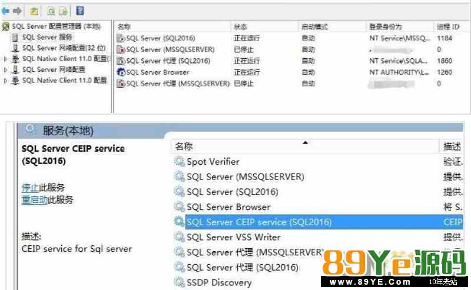The height and width of the screenshot is (290, 471).
Task: Sort by the 状态 column header
Action: click(241, 27)
